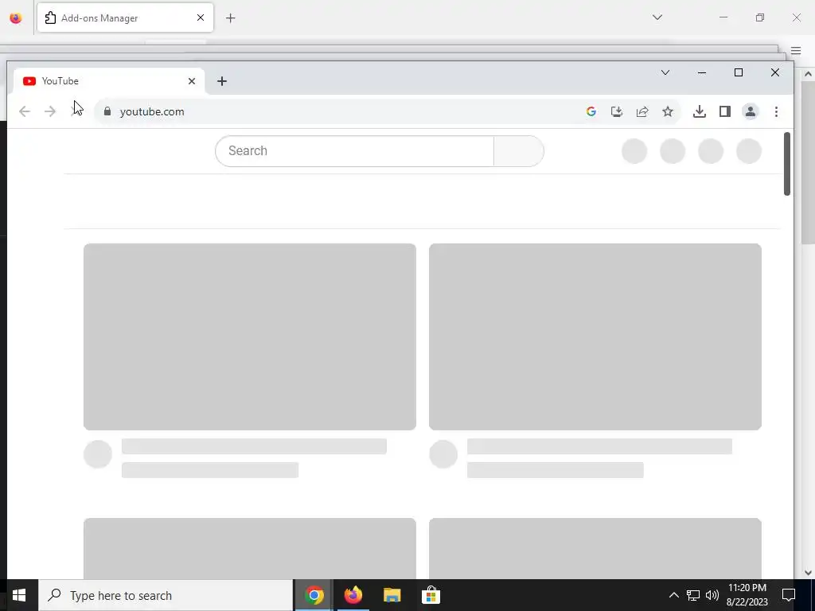Click the install app icon in address bar

(x=617, y=111)
